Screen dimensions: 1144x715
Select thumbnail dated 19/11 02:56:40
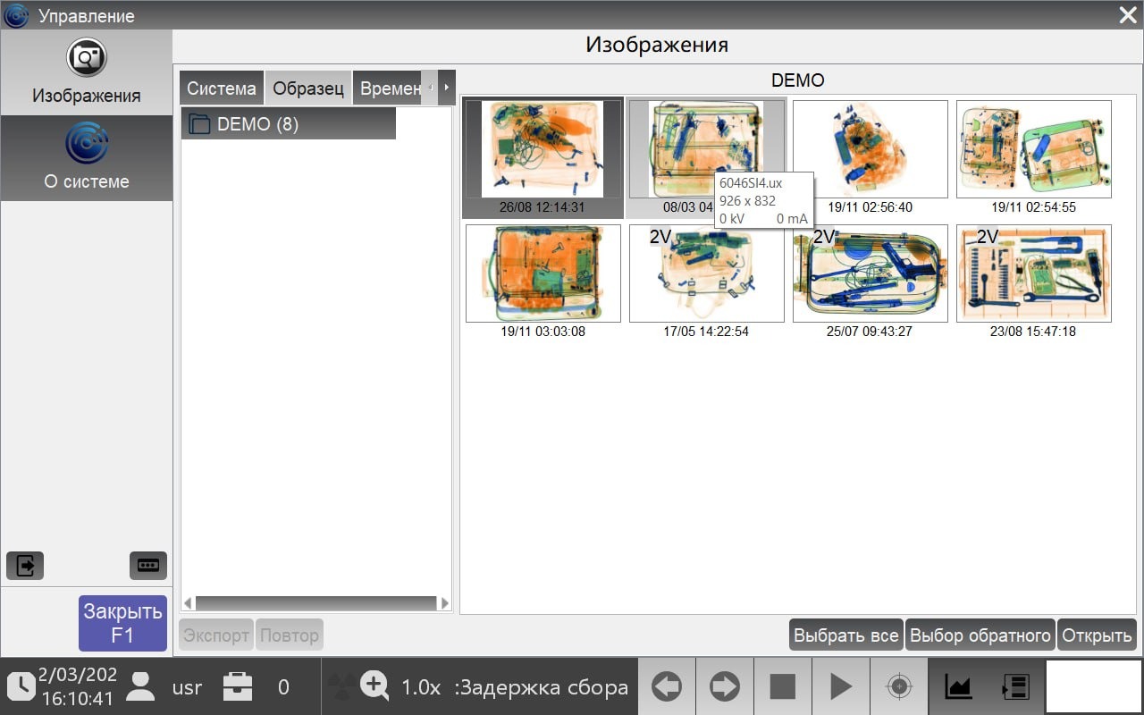click(871, 157)
